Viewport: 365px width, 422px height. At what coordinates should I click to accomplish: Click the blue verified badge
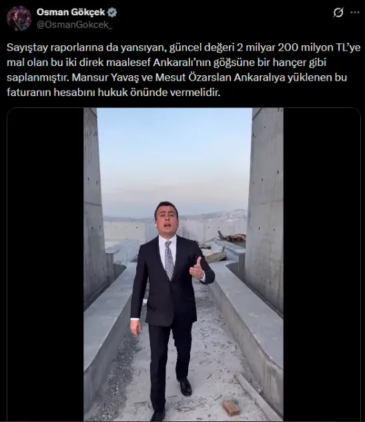112,12
